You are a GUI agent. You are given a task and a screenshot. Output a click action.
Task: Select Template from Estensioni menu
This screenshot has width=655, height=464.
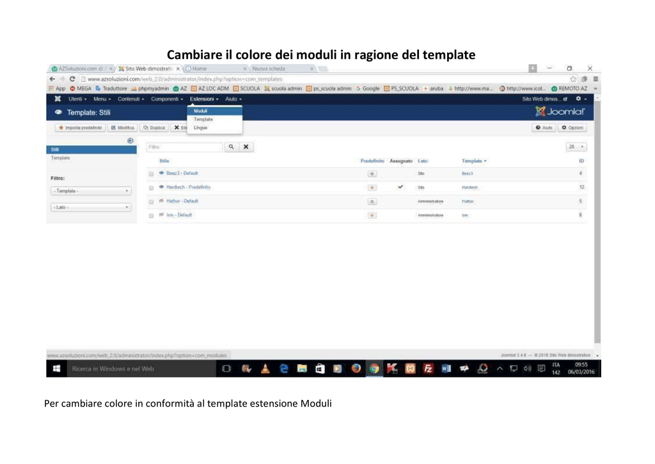[215, 119]
